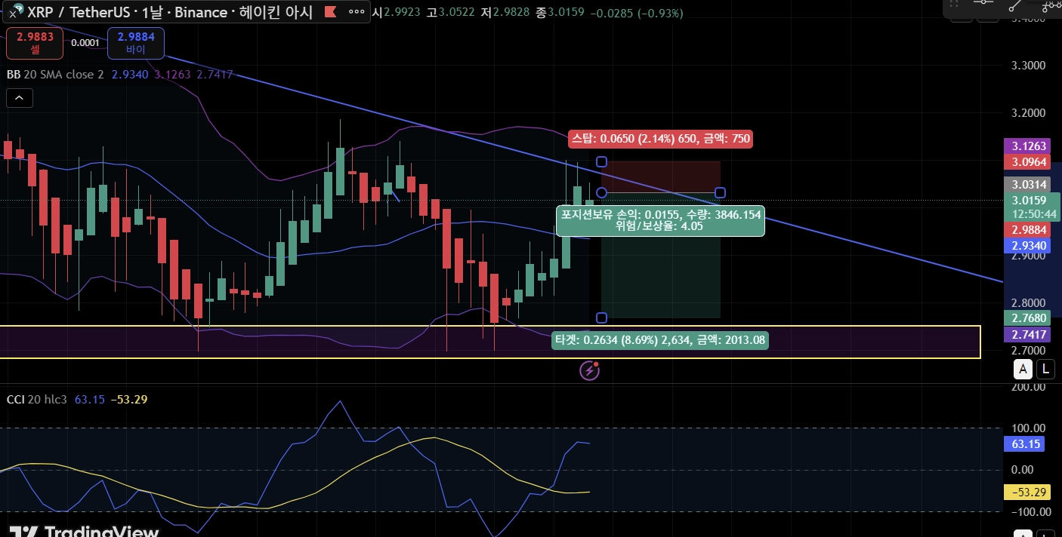Click the 2.9340 blue price label on the axis
1062x537 pixels.
coord(1028,245)
